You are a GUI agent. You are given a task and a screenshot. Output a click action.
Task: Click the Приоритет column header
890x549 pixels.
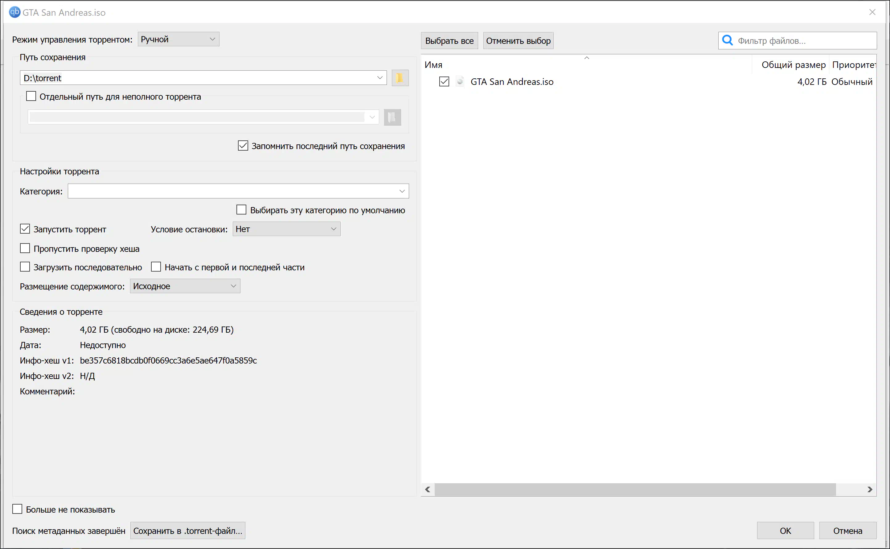point(853,64)
